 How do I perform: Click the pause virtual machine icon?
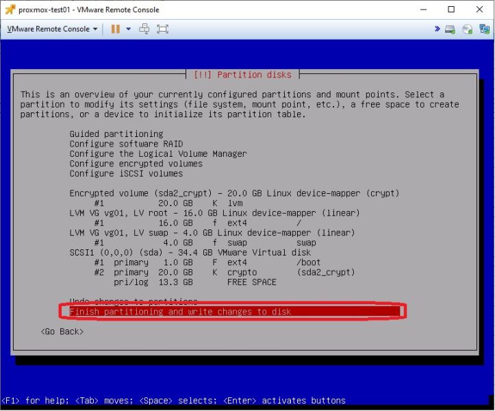[x=115, y=29]
